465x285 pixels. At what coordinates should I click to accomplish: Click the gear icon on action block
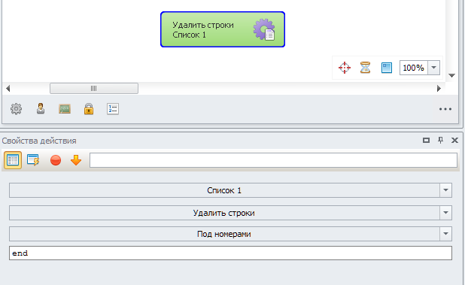[264, 29]
